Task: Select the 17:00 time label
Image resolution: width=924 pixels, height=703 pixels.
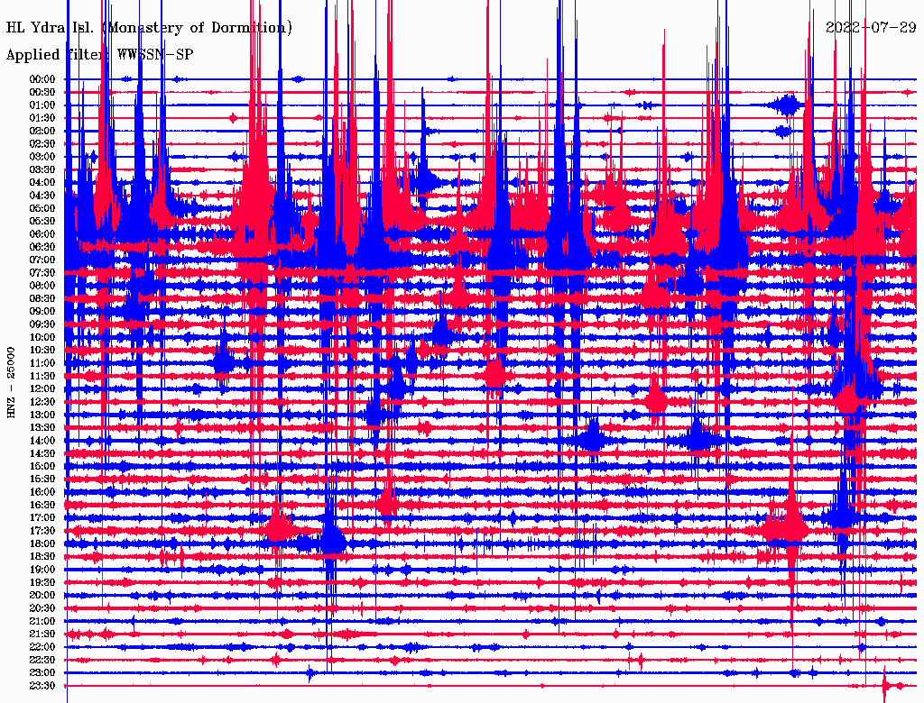Action: pyautogui.click(x=42, y=518)
